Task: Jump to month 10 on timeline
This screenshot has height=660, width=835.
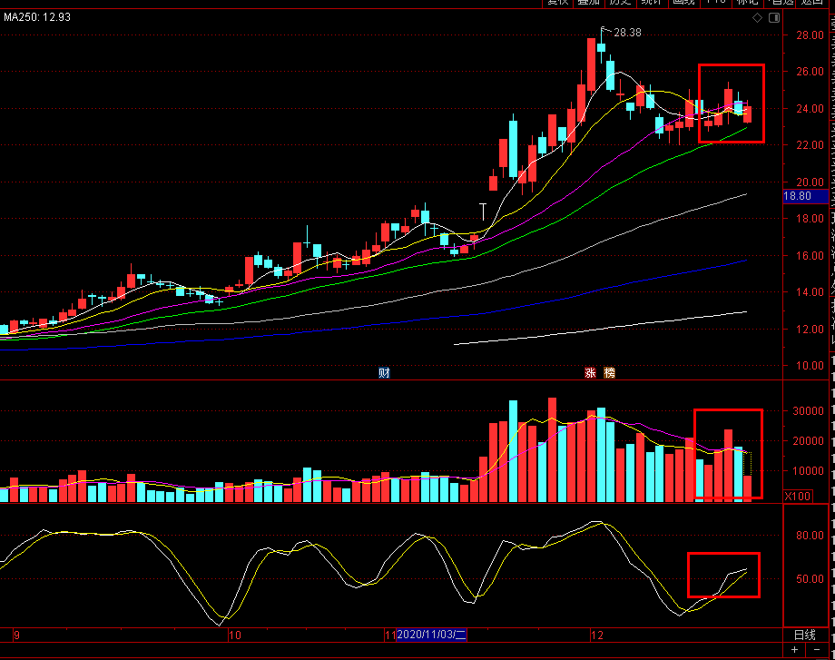Action: (x=235, y=635)
